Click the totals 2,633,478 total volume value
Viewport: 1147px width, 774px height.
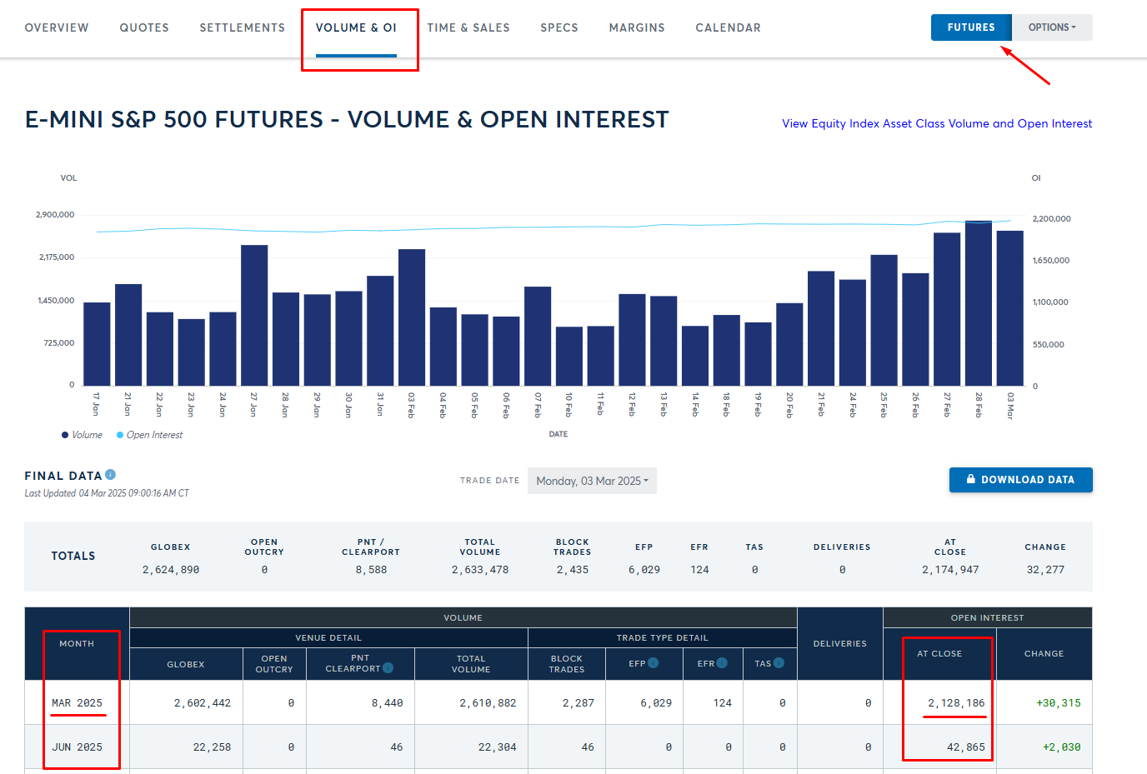point(480,570)
